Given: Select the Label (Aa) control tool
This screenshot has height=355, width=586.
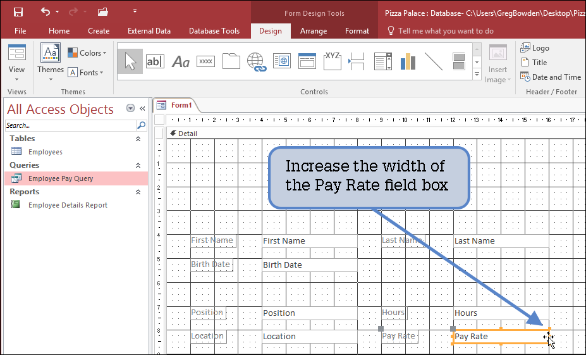Looking at the screenshot, I should click(181, 62).
